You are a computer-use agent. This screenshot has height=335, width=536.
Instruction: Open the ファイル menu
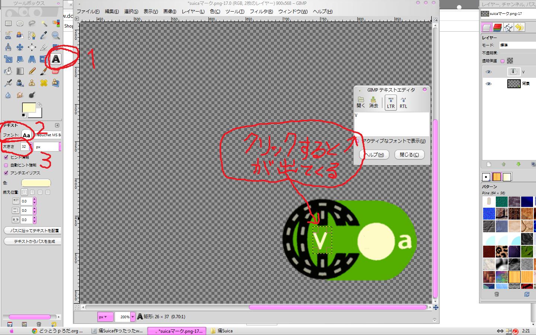click(88, 12)
